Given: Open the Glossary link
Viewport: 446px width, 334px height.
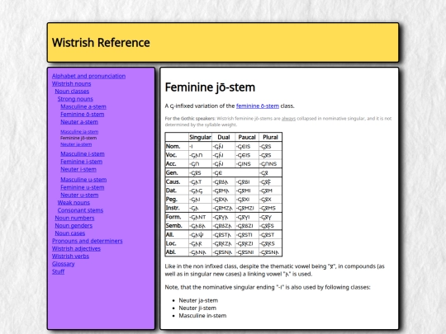Looking at the screenshot, I should [x=63, y=264].
